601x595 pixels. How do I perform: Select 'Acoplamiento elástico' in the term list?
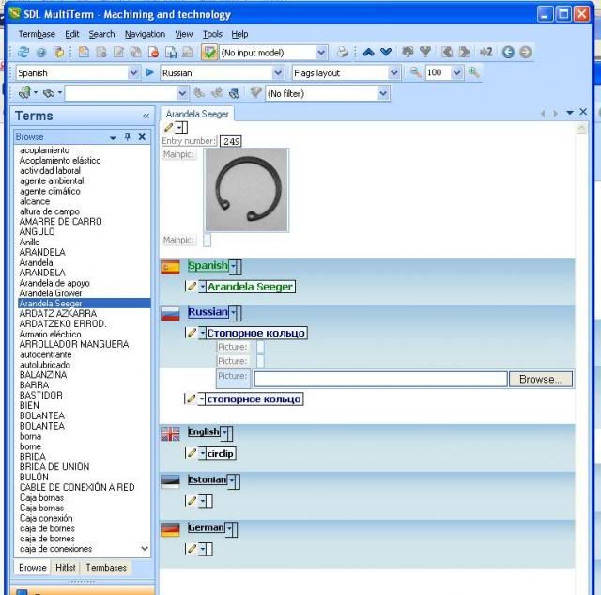[60, 161]
